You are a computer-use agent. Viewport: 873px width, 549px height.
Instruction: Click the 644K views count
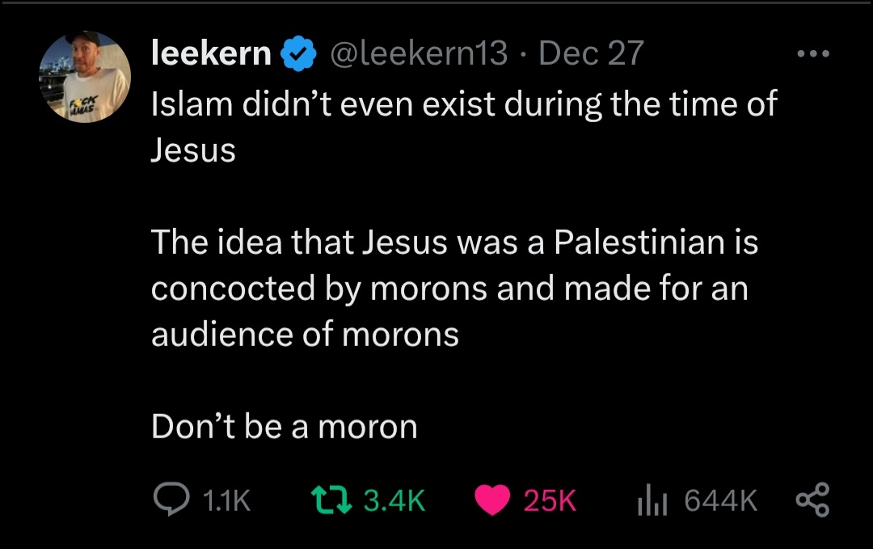(x=721, y=500)
